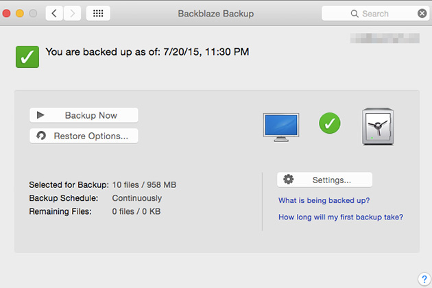Close the window with red button
This screenshot has height=288, width=432.
[6, 13]
